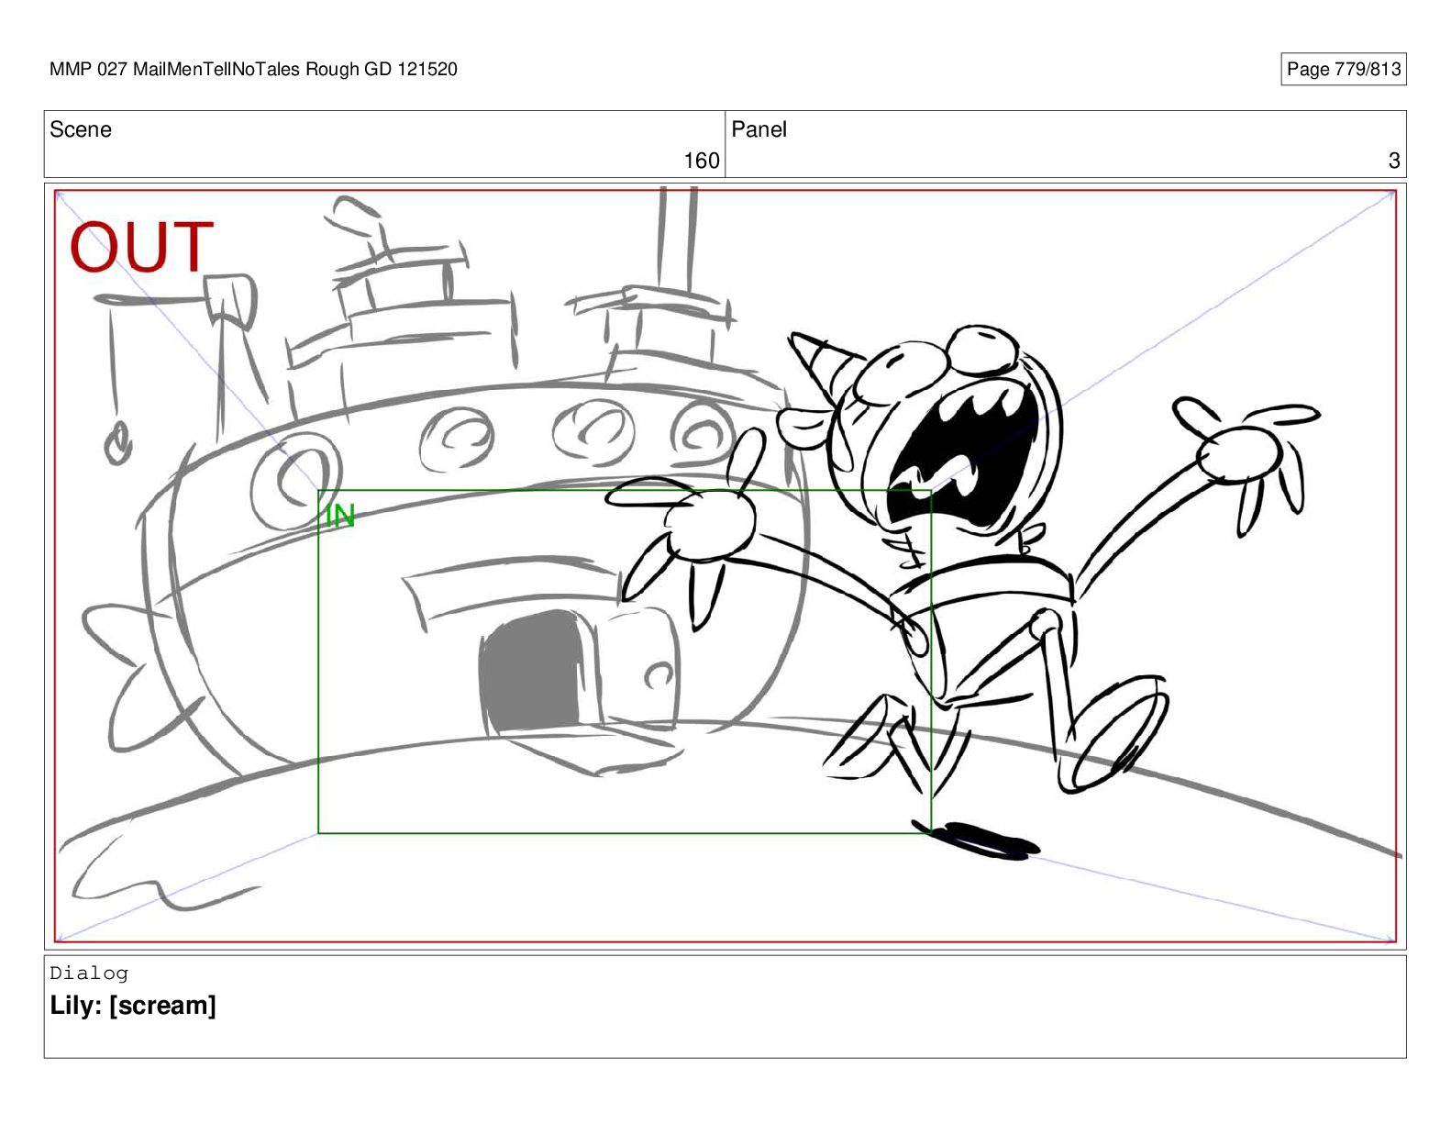Click the 'Scene' label
This screenshot has width=1451, height=1124.
[x=81, y=129]
